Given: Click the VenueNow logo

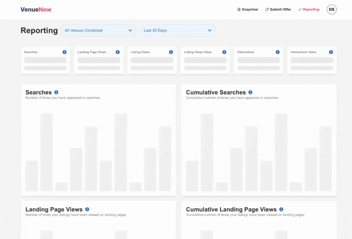Looking at the screenshot, I should [36, 10].
